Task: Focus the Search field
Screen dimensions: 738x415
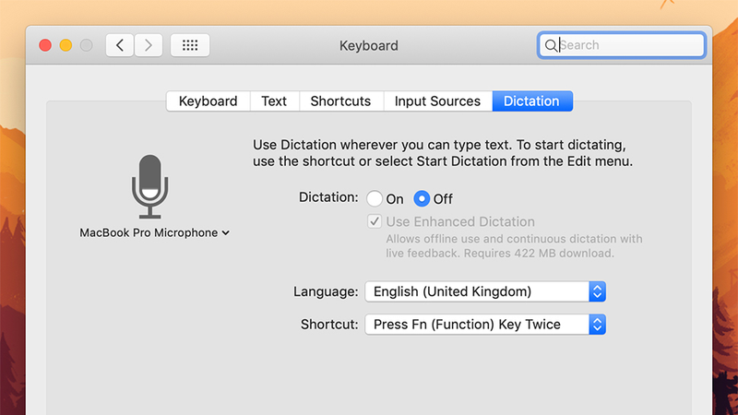Action: tap(621, 45)
